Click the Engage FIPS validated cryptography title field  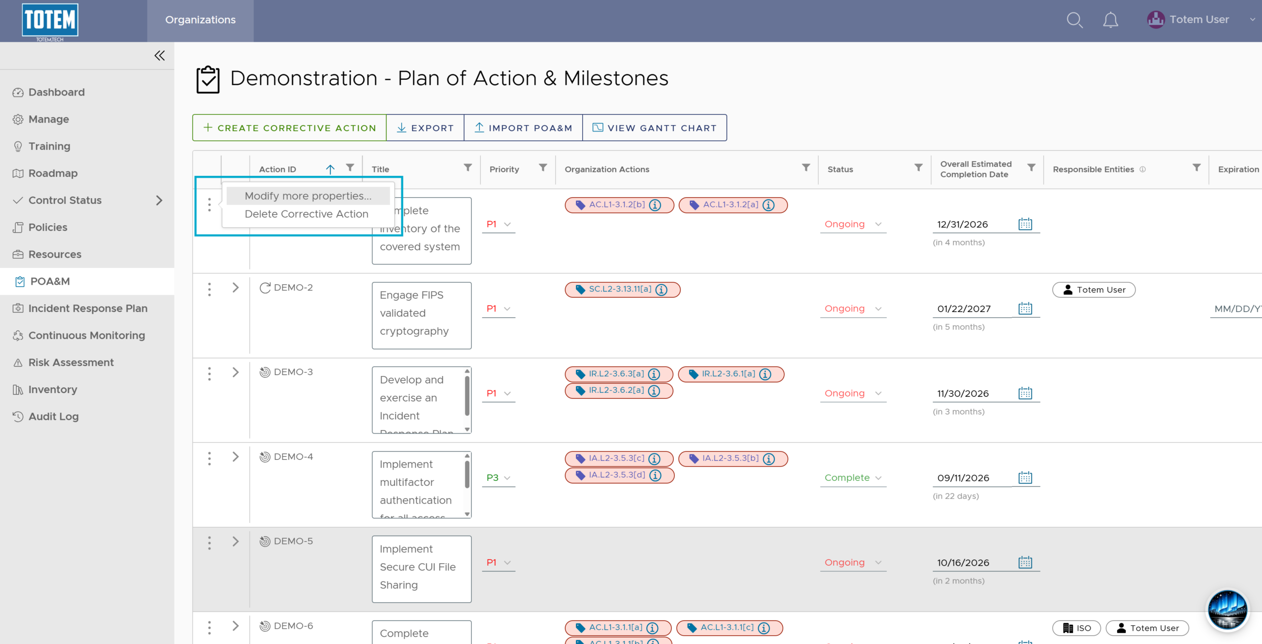click(421, 316)
